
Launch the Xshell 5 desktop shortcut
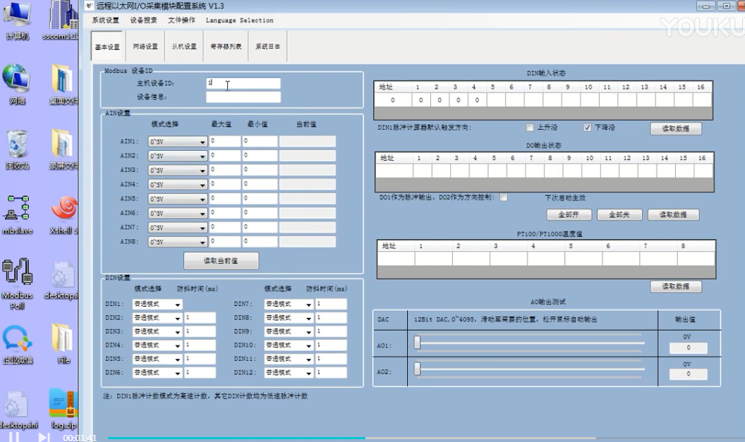click(x=63, y=210)
